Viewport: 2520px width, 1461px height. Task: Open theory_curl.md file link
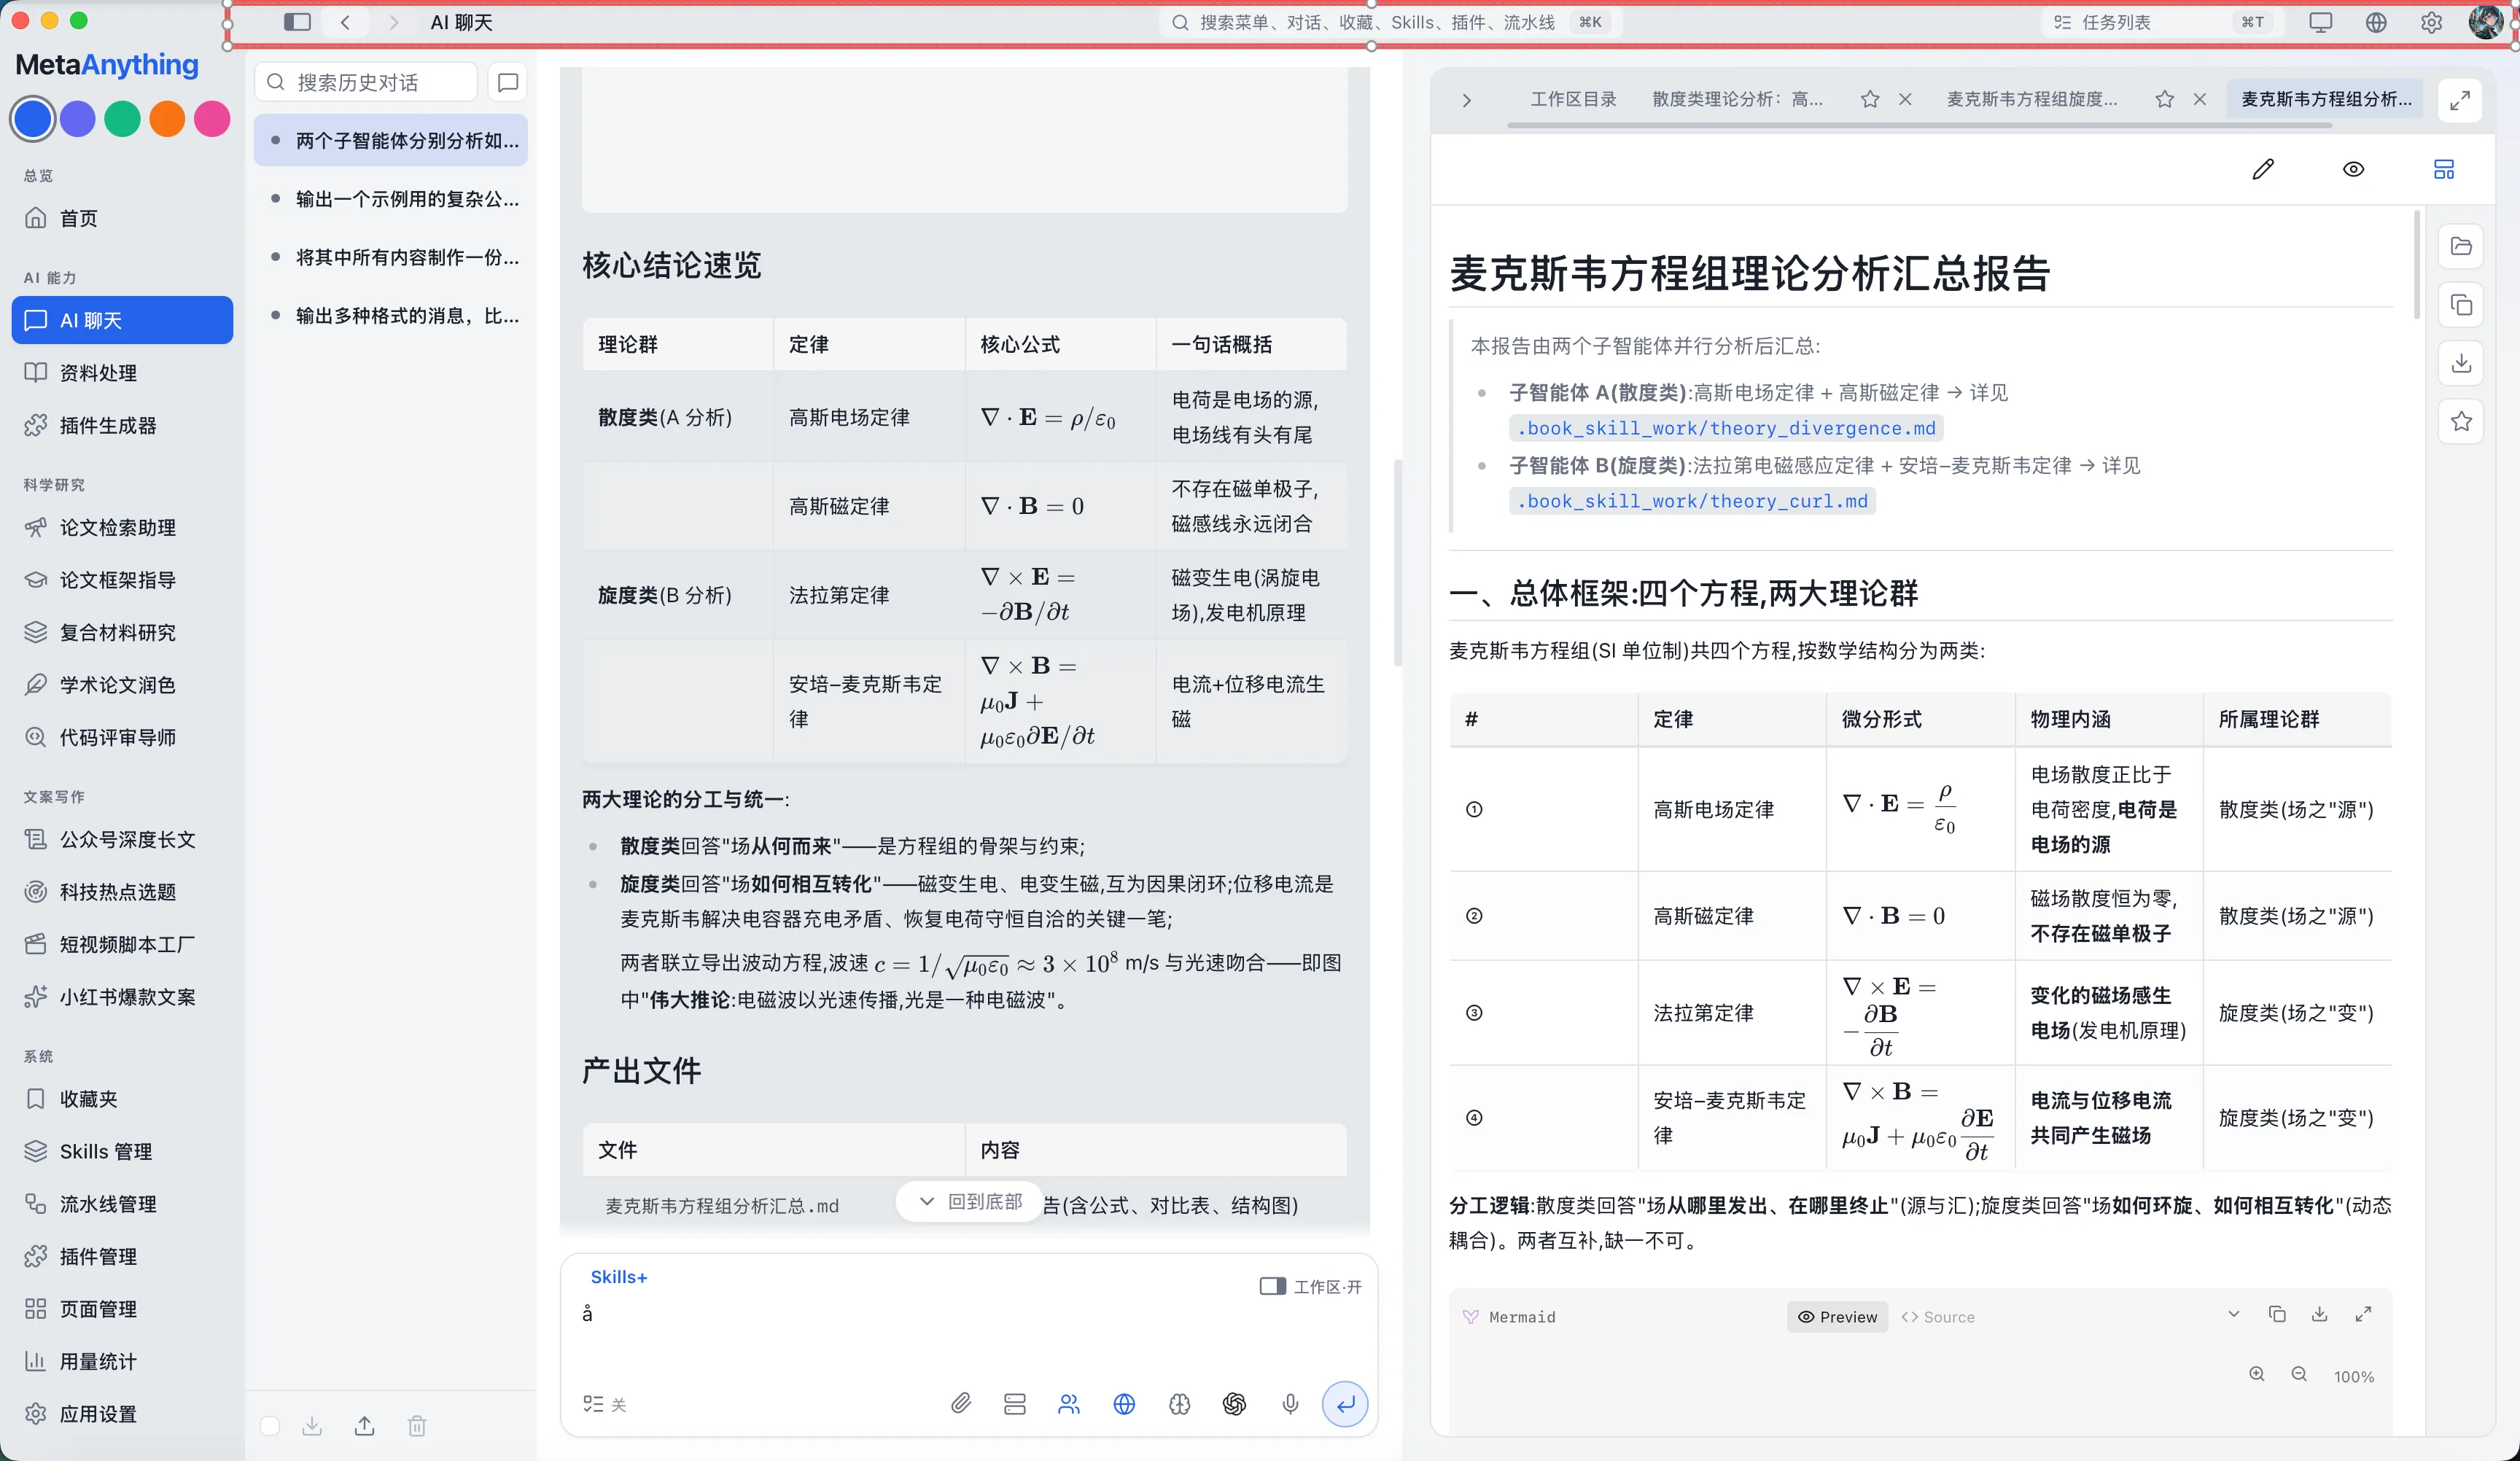[1692, 501]
